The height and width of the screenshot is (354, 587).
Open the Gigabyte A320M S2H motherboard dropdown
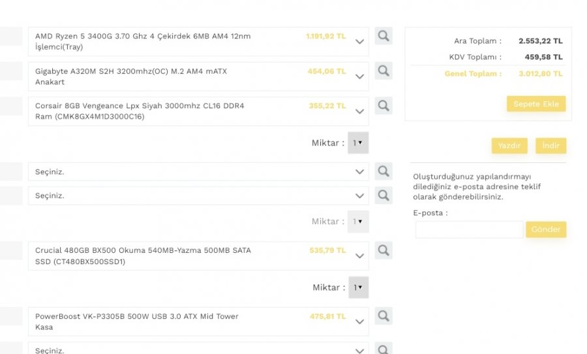359,76
